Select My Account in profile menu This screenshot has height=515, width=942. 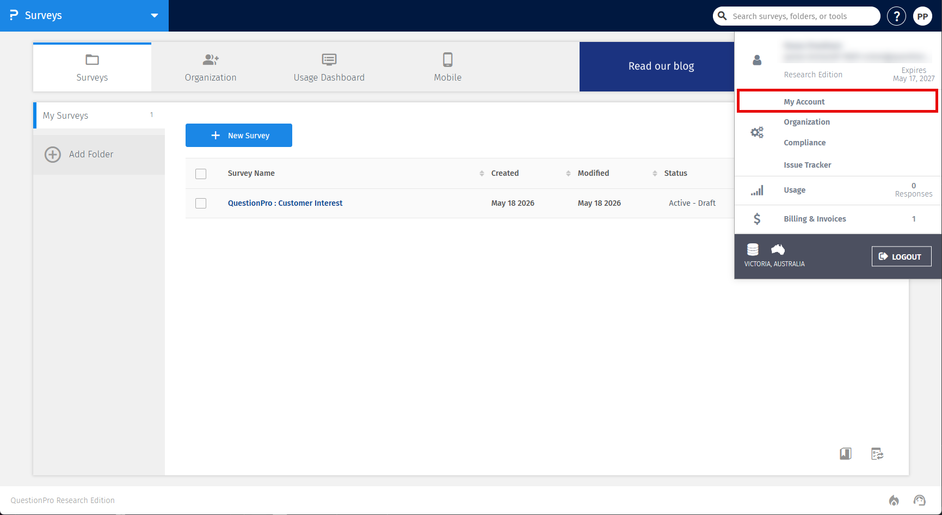tap(837, 102)
